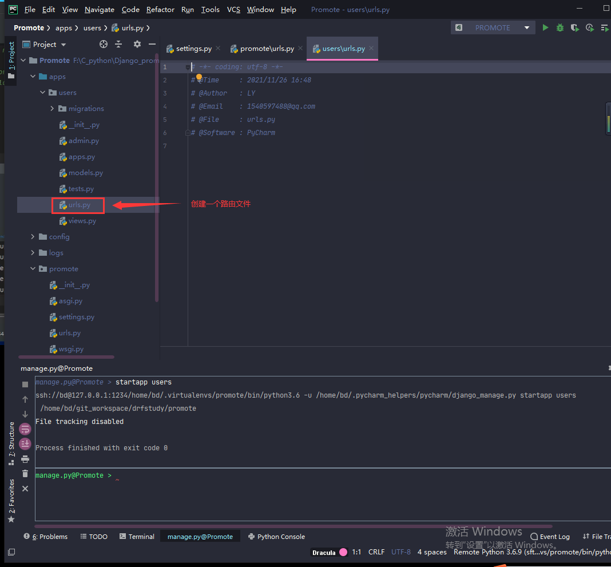Image resolution: width=611 pixels, height=567 pixels.
Task: Close the manage.py console with X icon
Action: tap(25, 489)
